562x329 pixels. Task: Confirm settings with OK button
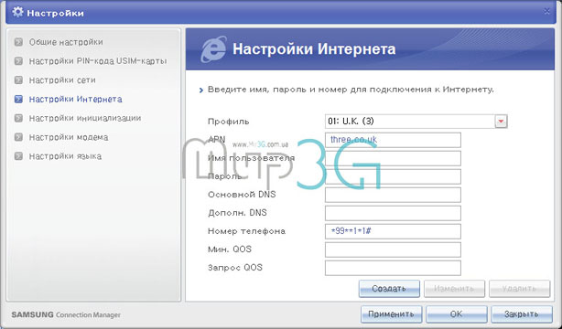point(456,314)
